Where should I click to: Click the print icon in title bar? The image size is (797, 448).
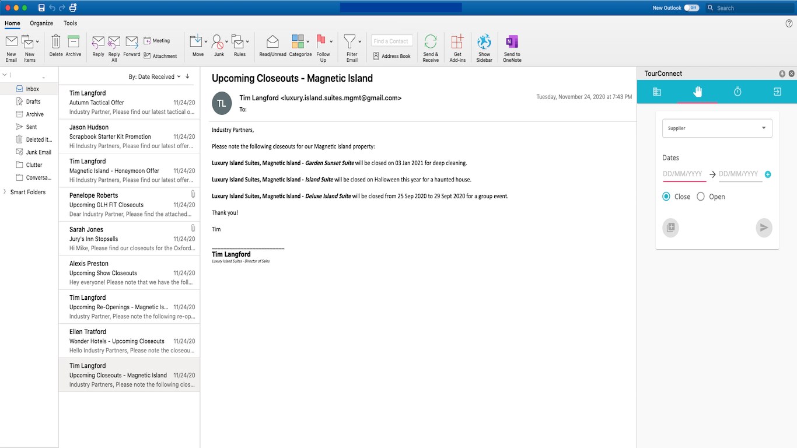73,8
